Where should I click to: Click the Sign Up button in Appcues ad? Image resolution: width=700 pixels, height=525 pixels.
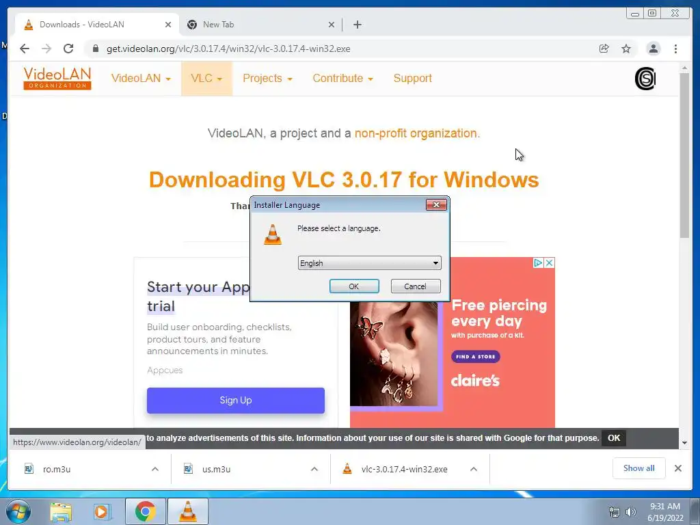point(236,401)
